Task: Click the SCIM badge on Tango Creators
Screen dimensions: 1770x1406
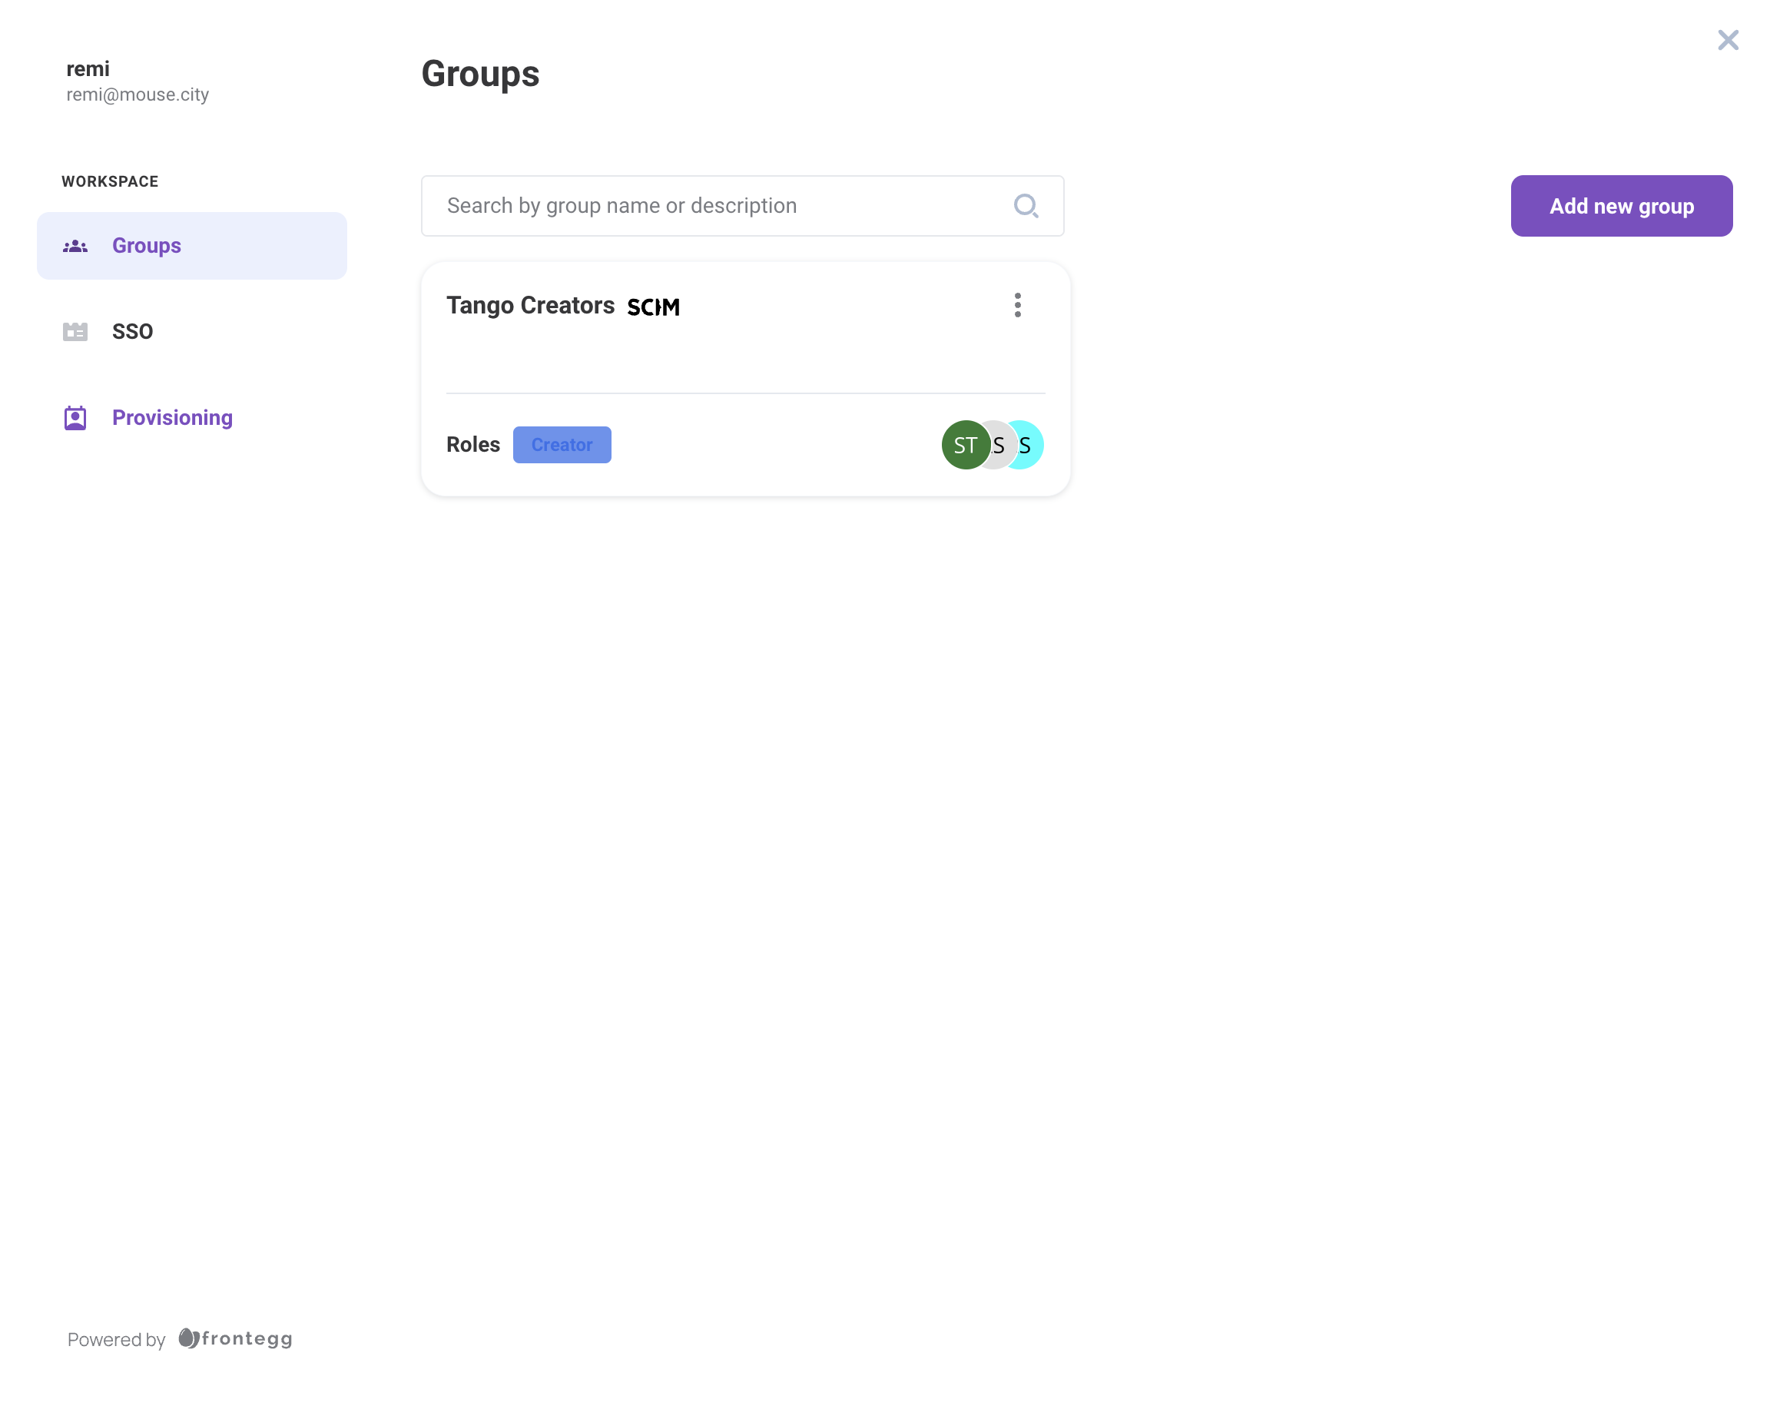Action: click(x=654, y=307)
